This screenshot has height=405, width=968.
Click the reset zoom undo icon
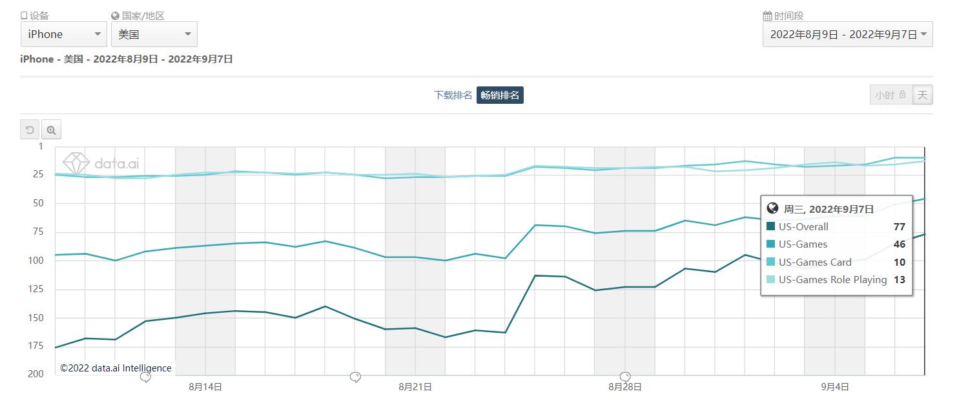[30, 130]
